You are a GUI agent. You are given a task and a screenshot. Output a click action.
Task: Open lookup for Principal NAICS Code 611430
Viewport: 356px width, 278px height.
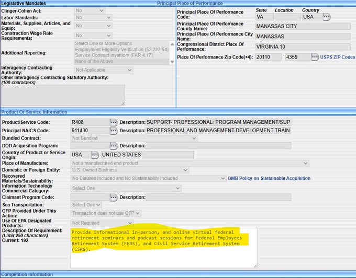tap(114, 130)
